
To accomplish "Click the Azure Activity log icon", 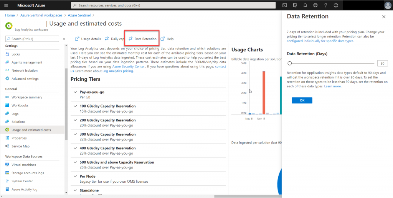I will 7,189.
